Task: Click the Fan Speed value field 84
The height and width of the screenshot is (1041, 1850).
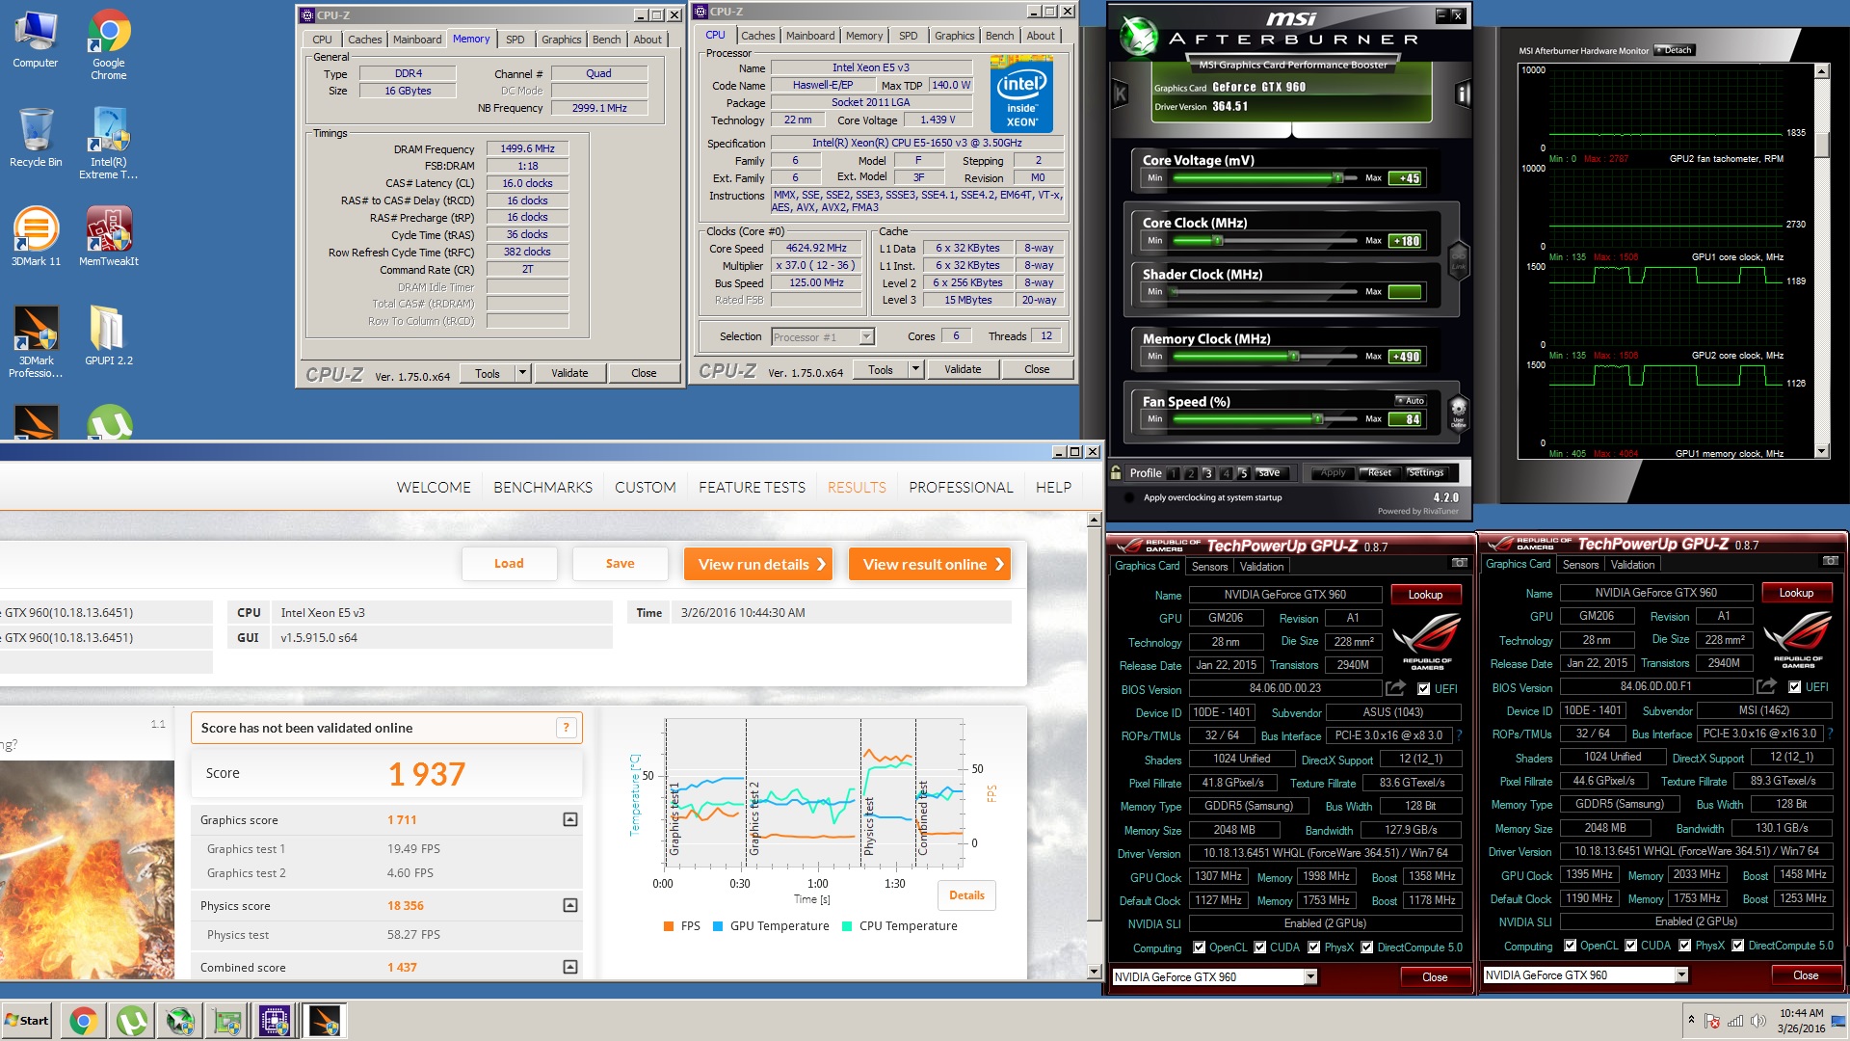Action: (1405, 419)
